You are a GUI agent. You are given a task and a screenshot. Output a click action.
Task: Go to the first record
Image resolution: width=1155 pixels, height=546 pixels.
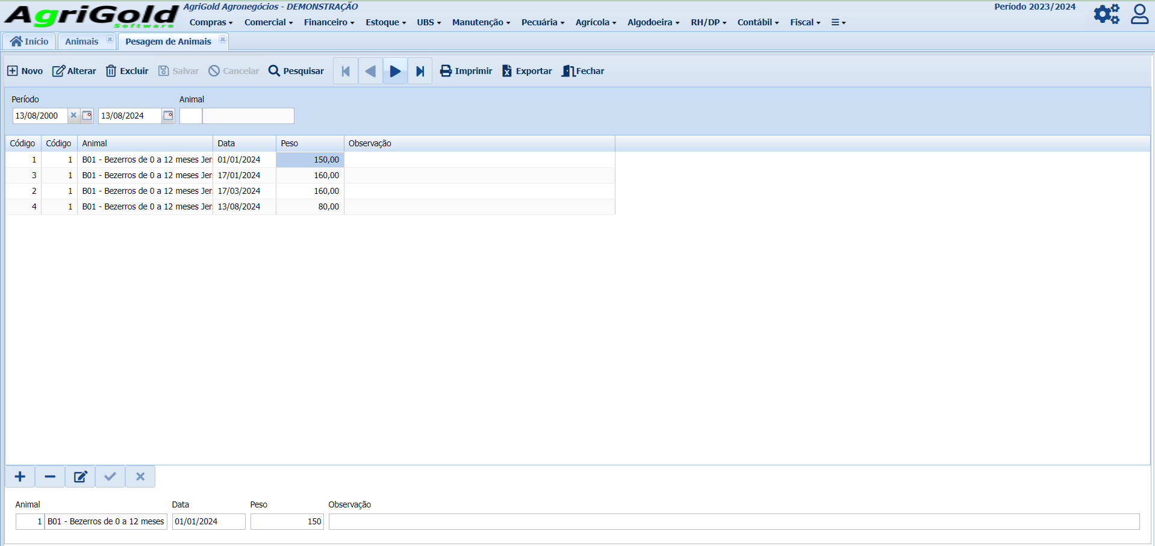pos(346,71)
